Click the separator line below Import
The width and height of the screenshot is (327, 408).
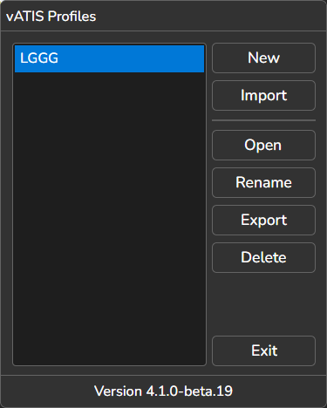coord(263,120)
